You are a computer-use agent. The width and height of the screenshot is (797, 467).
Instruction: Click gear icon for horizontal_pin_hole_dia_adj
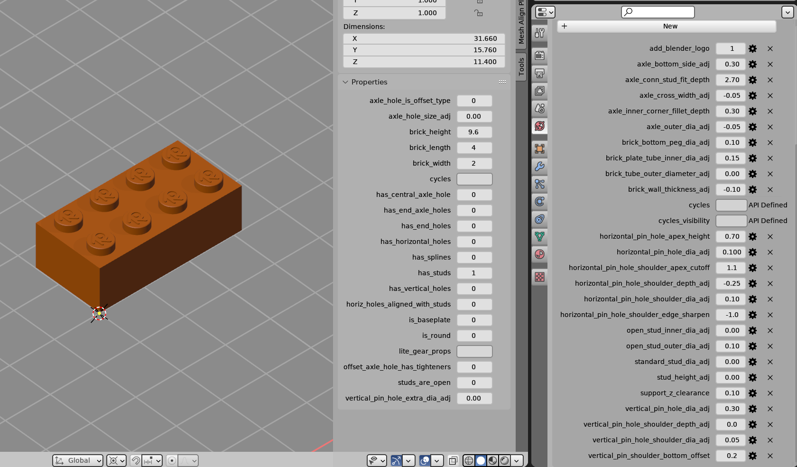click(752, 252)
